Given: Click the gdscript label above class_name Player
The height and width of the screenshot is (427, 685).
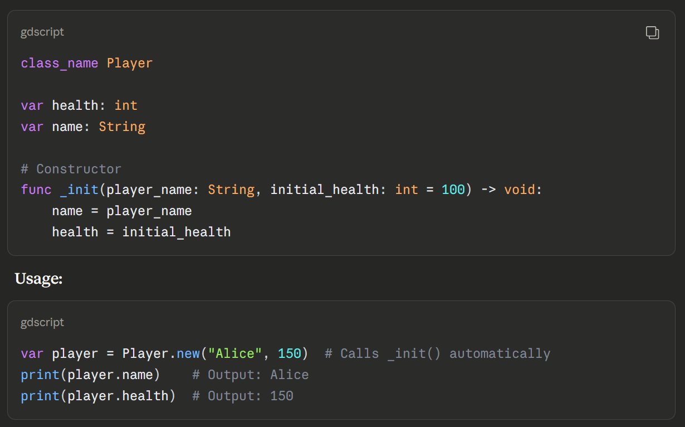Looking at the screenshot, I should (42, 32).
